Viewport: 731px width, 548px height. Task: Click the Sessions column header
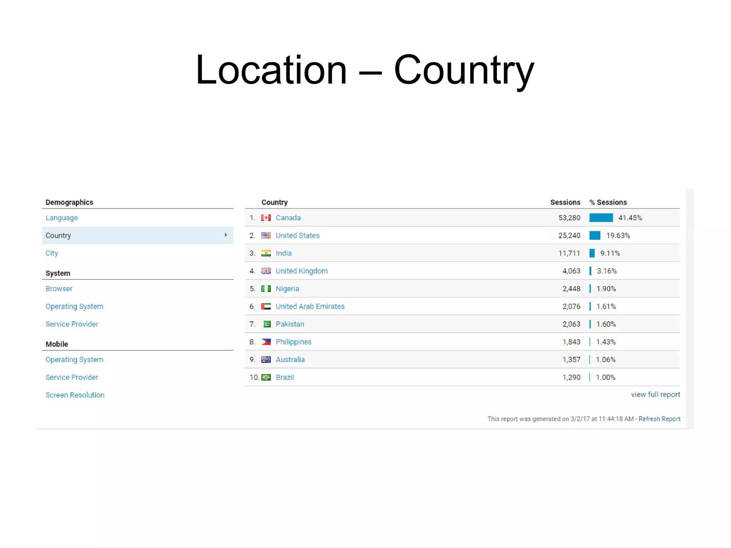pos(565,202)
